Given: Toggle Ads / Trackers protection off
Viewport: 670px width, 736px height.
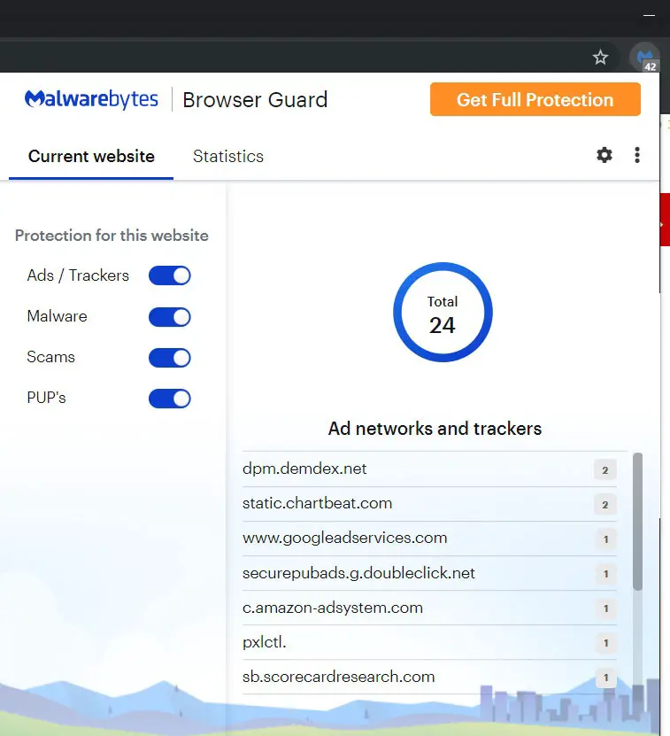Looking at the screenshot, I should click(169, 275).
